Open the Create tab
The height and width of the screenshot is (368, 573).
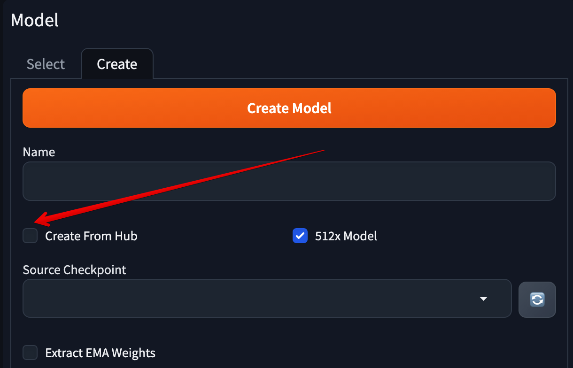pyautogui.click(x=117, y=64)
